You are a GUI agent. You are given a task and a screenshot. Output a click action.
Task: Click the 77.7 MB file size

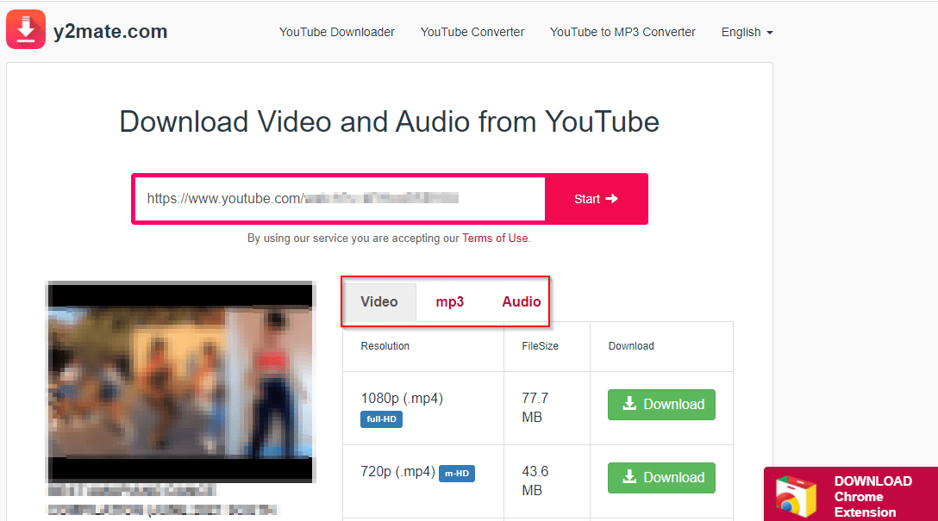click(x=535, y=407)
